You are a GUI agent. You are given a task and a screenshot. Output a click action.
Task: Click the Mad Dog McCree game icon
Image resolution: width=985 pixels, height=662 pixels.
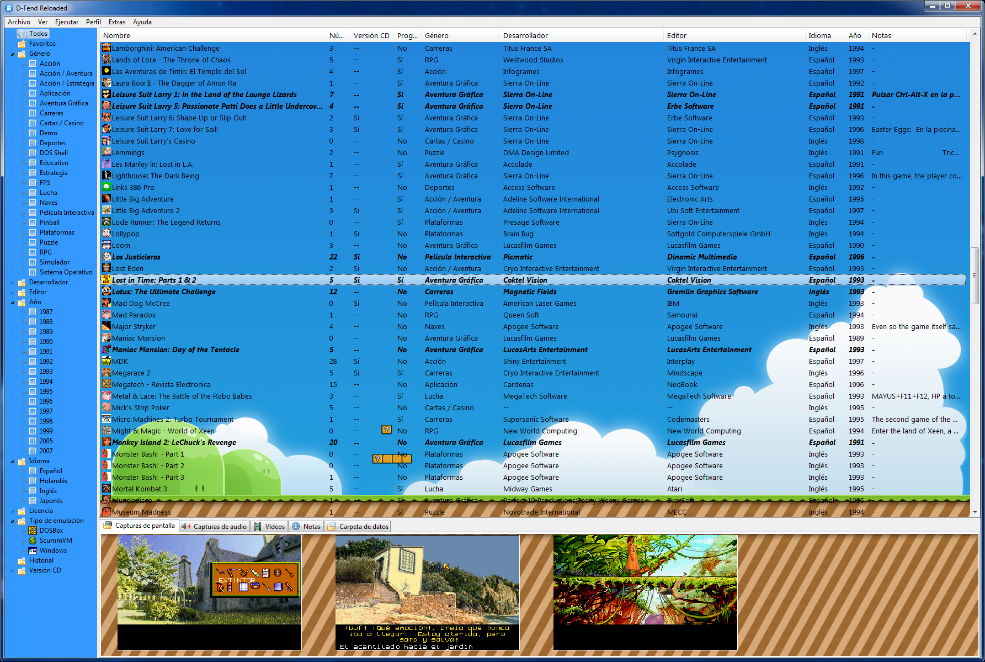[x=107, y=303]
